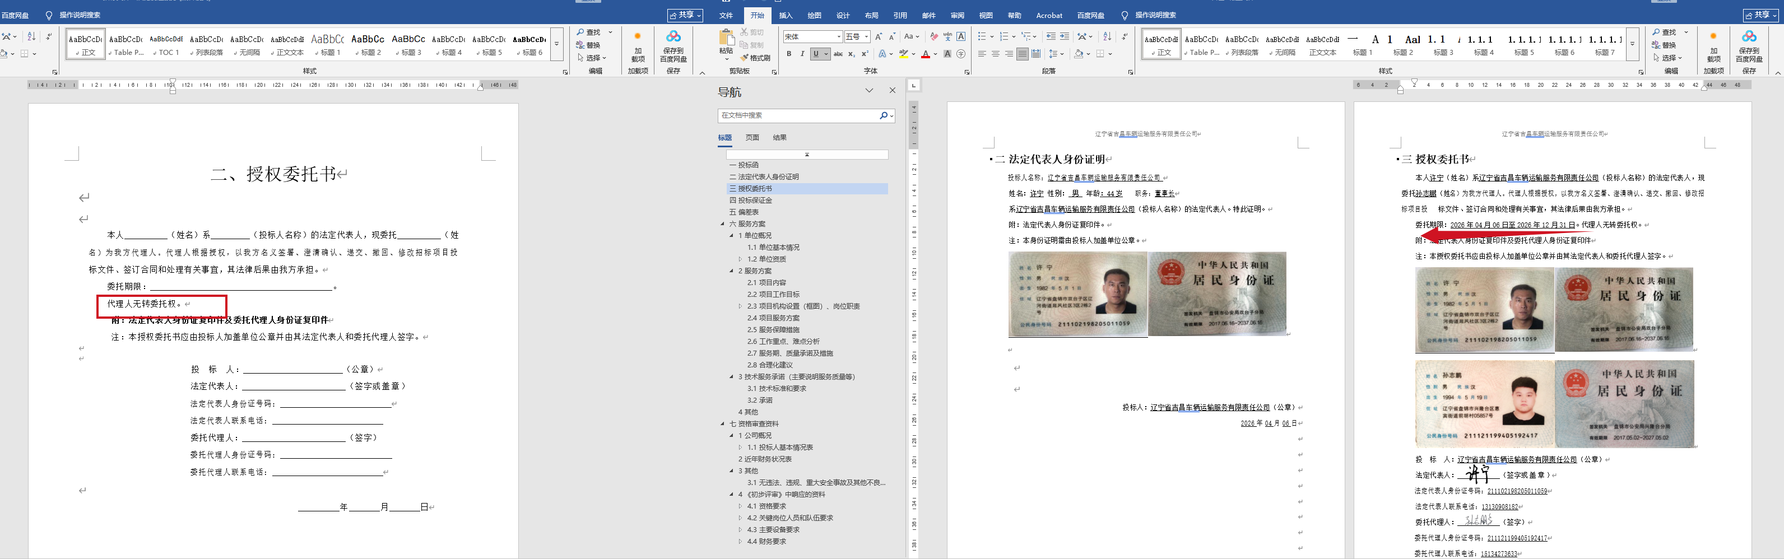The width and height of the screenshot is (1784, 559).
Task: Toggle Bold formatting in the font group
Action: [789, 54]
